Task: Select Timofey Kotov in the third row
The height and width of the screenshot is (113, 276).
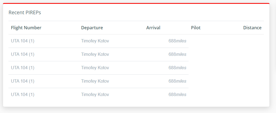Action: point(95,68)
